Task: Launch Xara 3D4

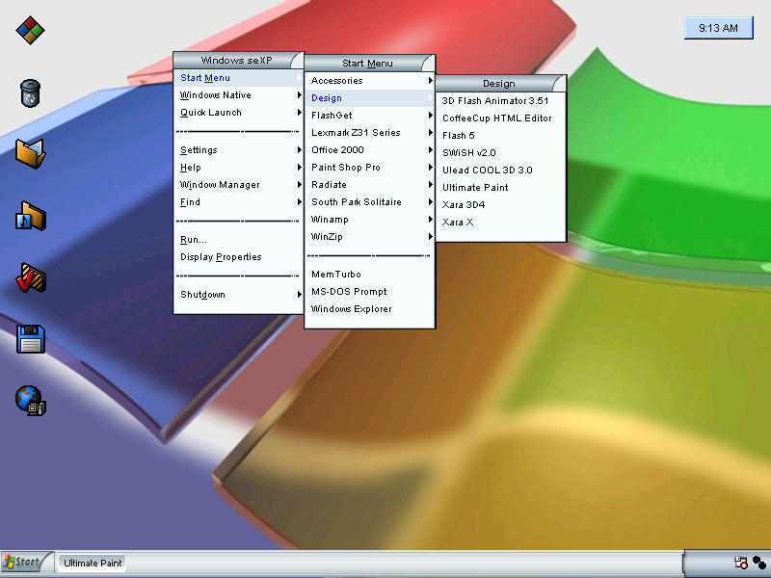Action: [x=500, y=205]
